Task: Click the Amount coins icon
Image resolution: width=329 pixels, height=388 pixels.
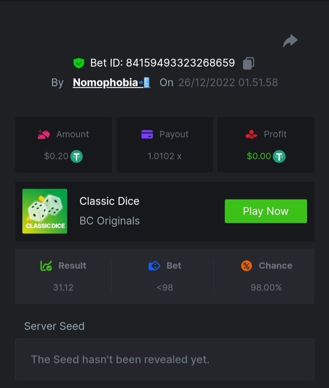Action: click(44, 134)
